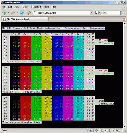The image size is (127, 133).
Task: Click the Firefox logo in title bar
Action: click(2, 2)
